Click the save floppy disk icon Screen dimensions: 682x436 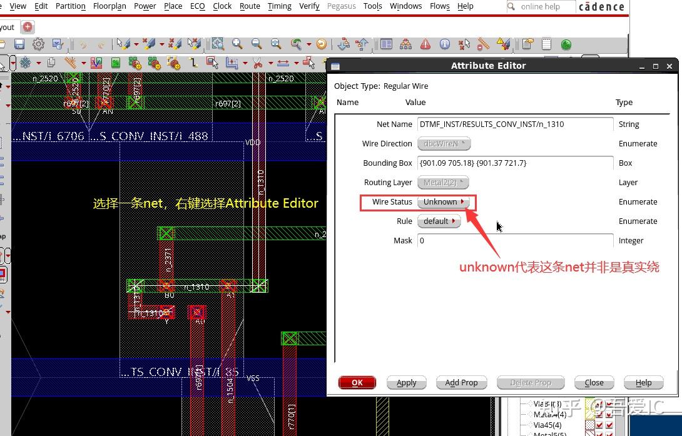(19, 44)
